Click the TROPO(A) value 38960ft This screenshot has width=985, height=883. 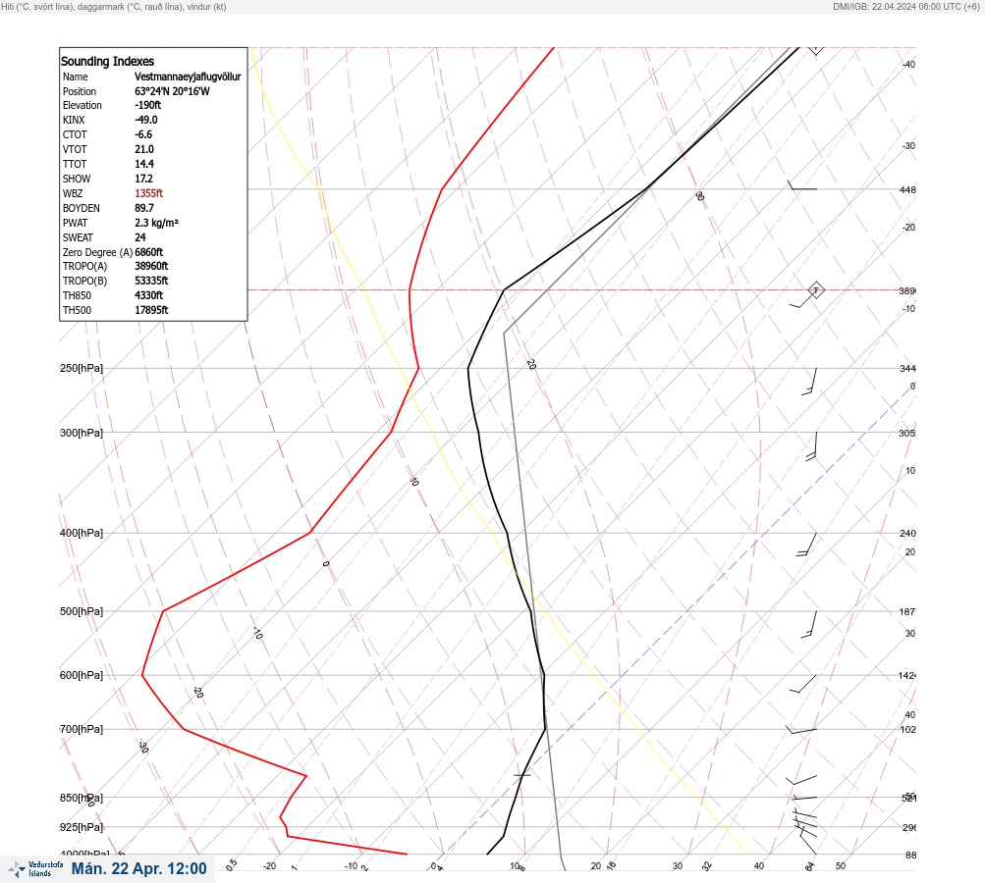[x=151, y=266]
